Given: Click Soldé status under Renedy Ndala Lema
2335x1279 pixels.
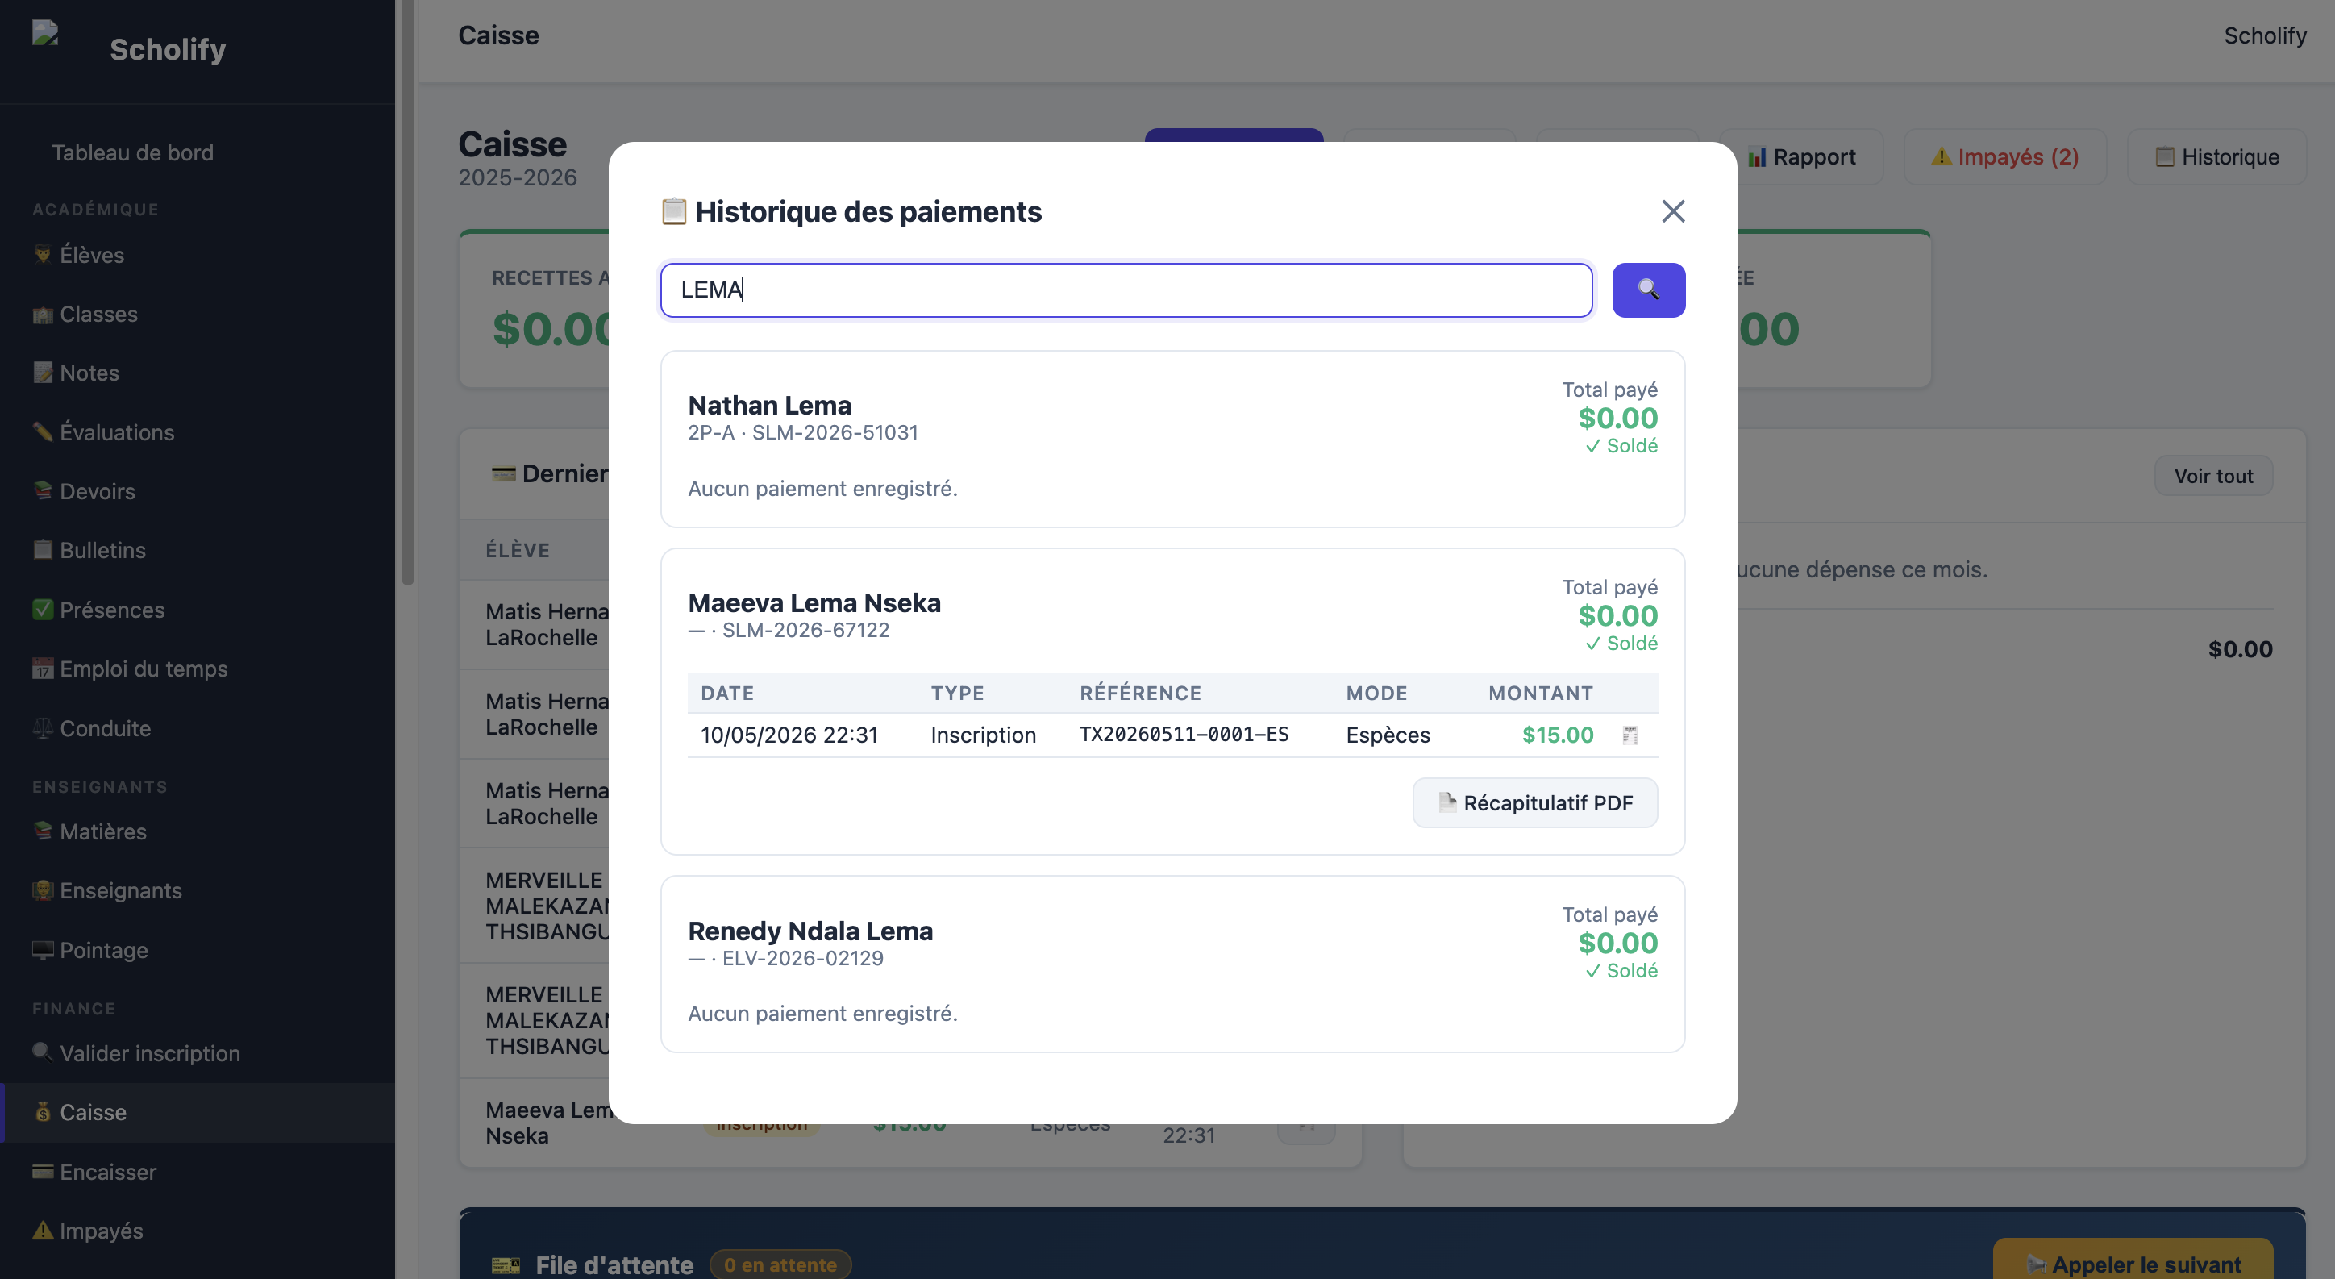Looking at the screenshot, I should point(1621,971).
